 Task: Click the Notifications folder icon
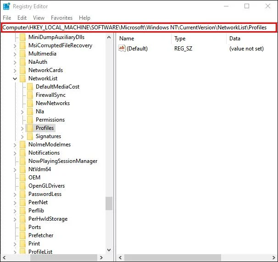click(x=22, y=153)
